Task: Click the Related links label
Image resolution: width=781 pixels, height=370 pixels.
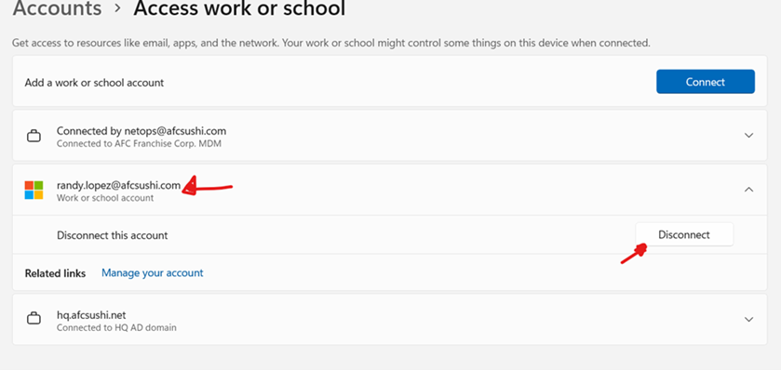Action: (x=55, y=273)
